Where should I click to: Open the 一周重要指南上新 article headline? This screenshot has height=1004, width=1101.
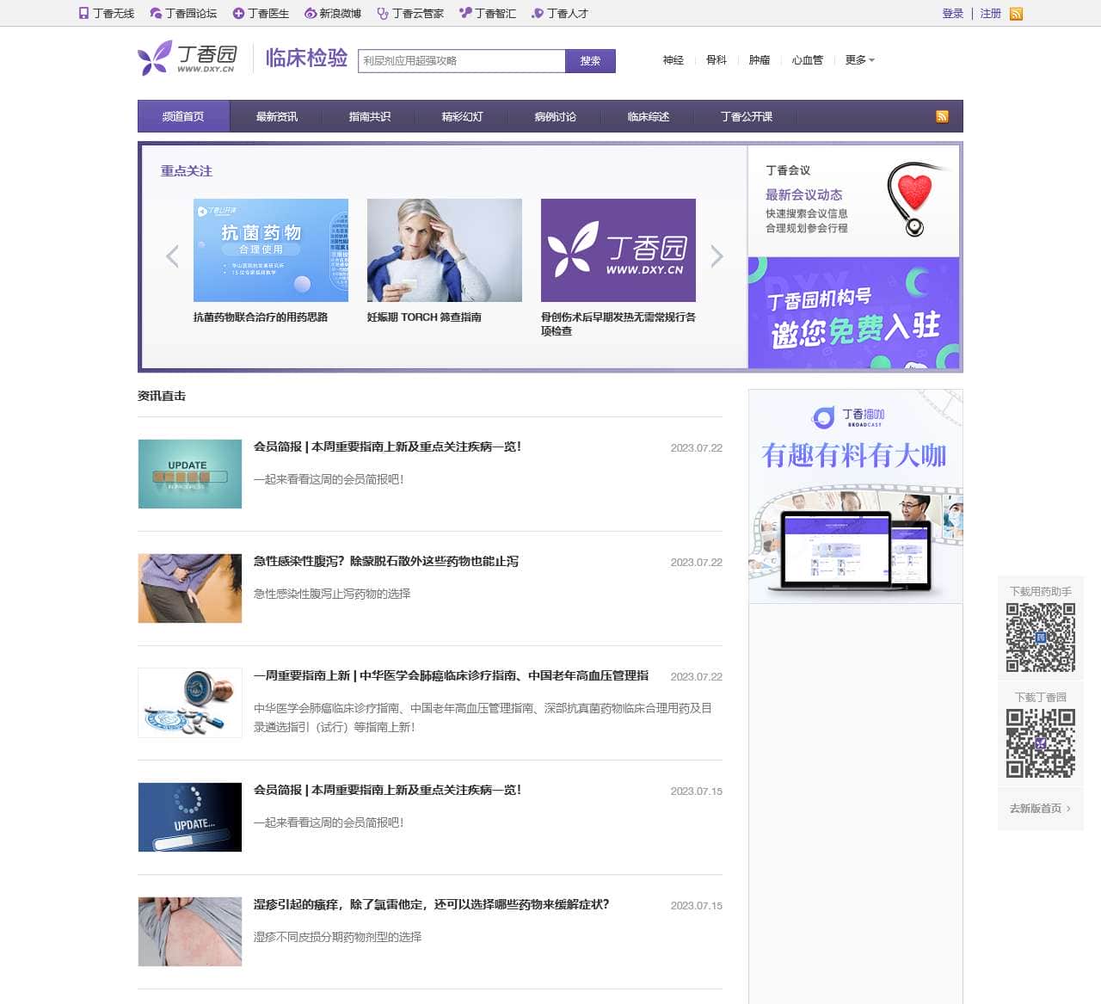pos(452,676)
